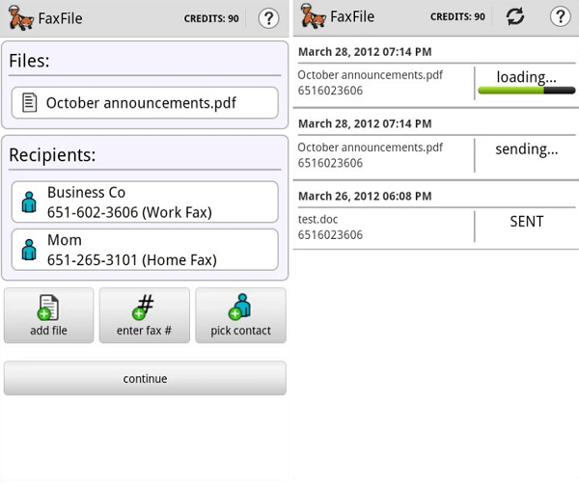This screenshot has height=483, width=579.
Task: Select Mom Home Fax recipient entry
Action: coord(145,250)
